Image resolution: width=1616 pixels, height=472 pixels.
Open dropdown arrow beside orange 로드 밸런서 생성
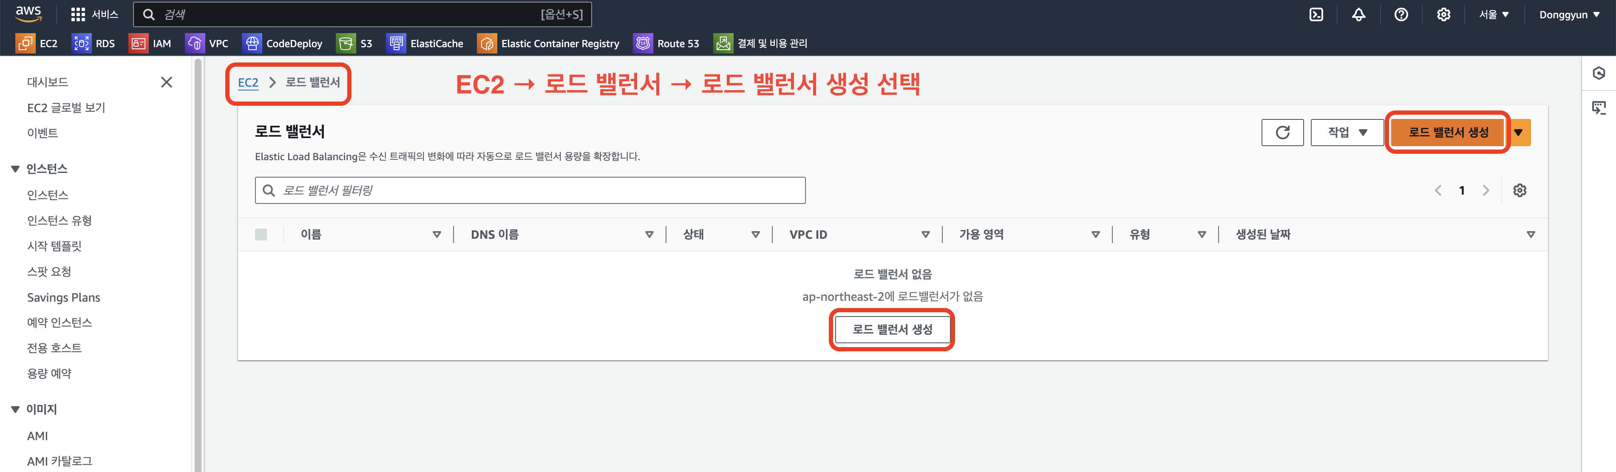[1518, 132]
